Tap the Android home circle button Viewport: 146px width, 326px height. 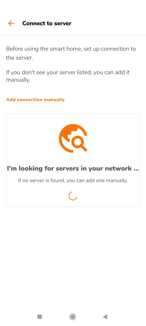[x=72, y=316]
